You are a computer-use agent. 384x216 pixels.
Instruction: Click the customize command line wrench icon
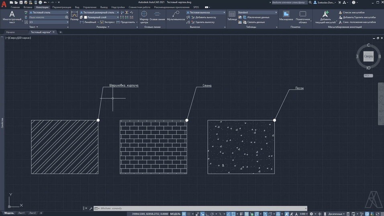(91, 208)
